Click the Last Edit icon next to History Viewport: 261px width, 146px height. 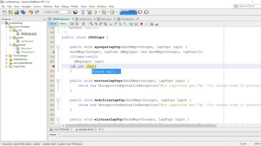(72, 24)
